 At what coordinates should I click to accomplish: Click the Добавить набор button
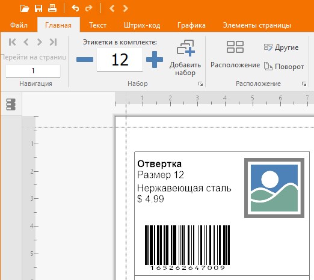point(185,58)
